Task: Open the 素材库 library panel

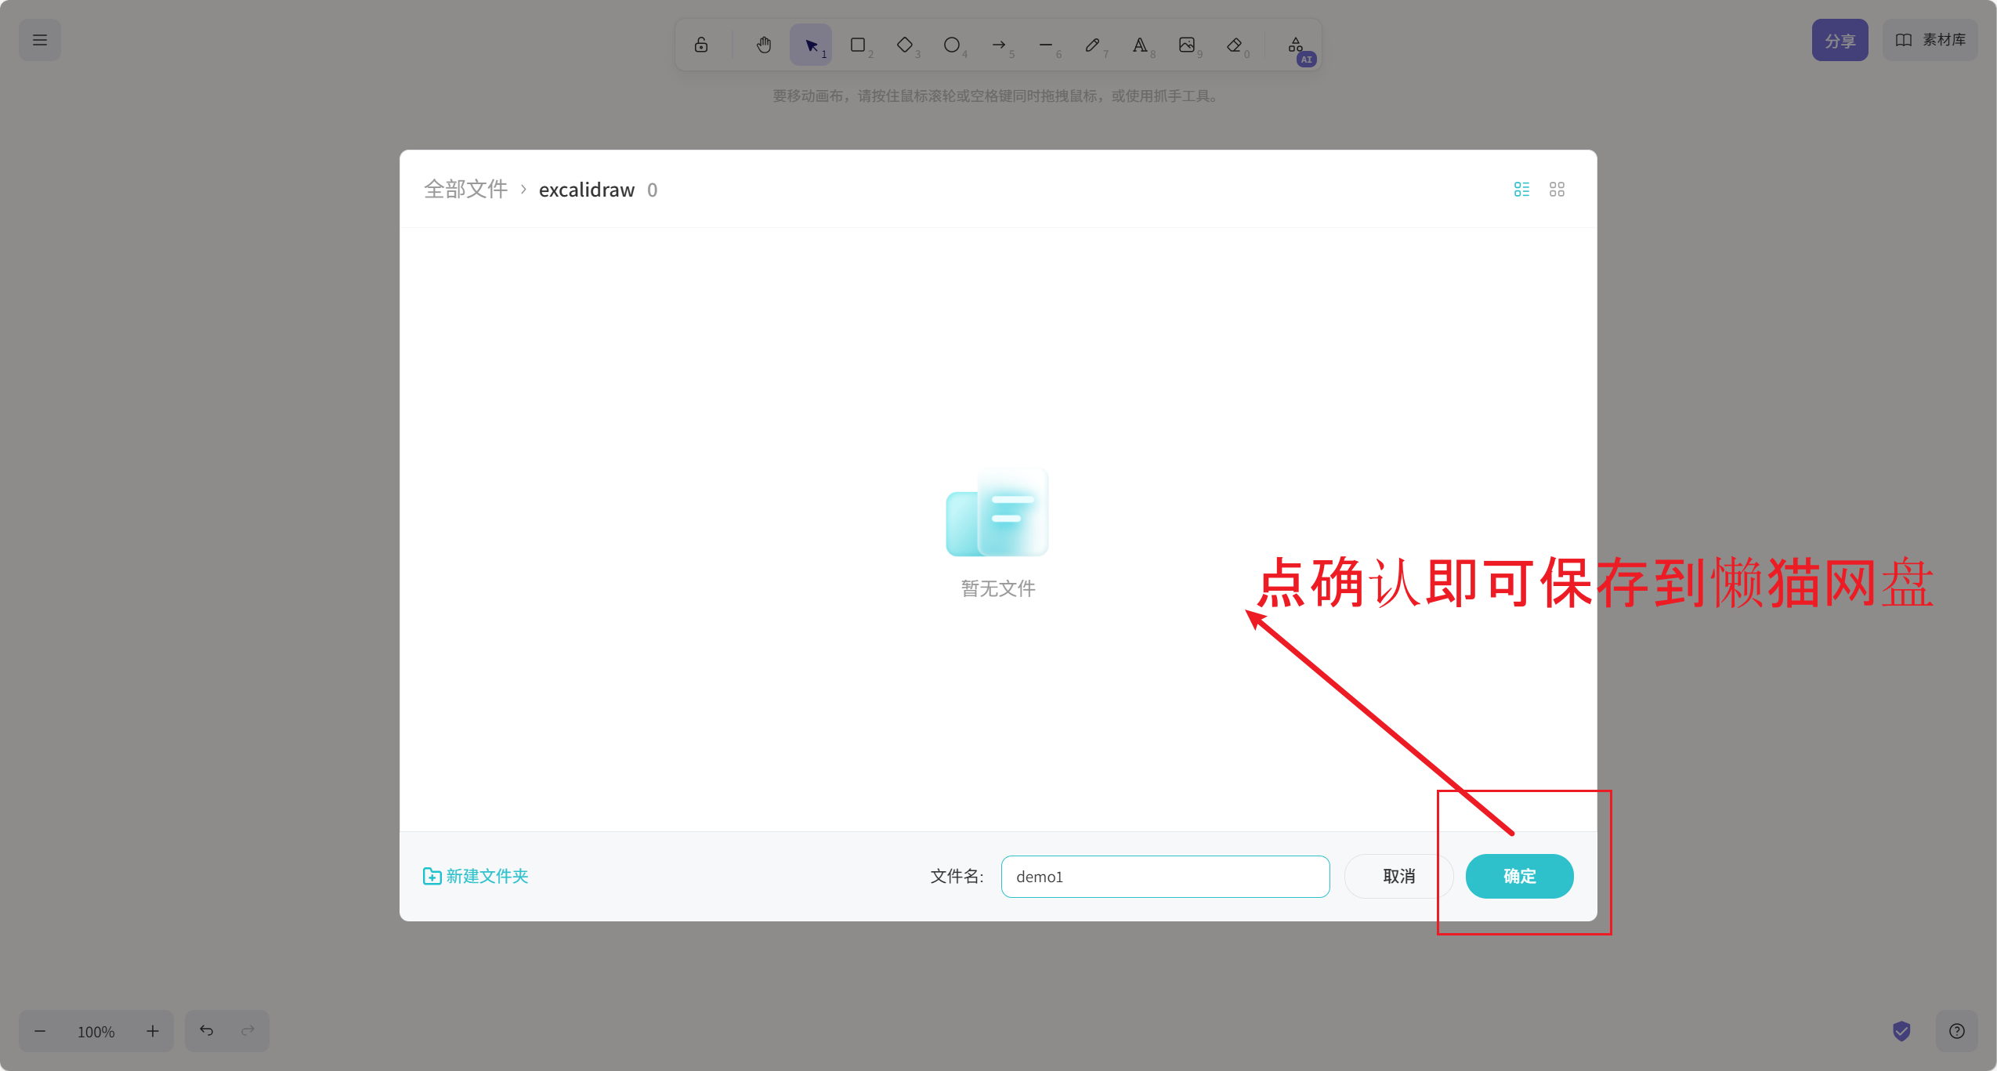Action: tap(1930, 40)
